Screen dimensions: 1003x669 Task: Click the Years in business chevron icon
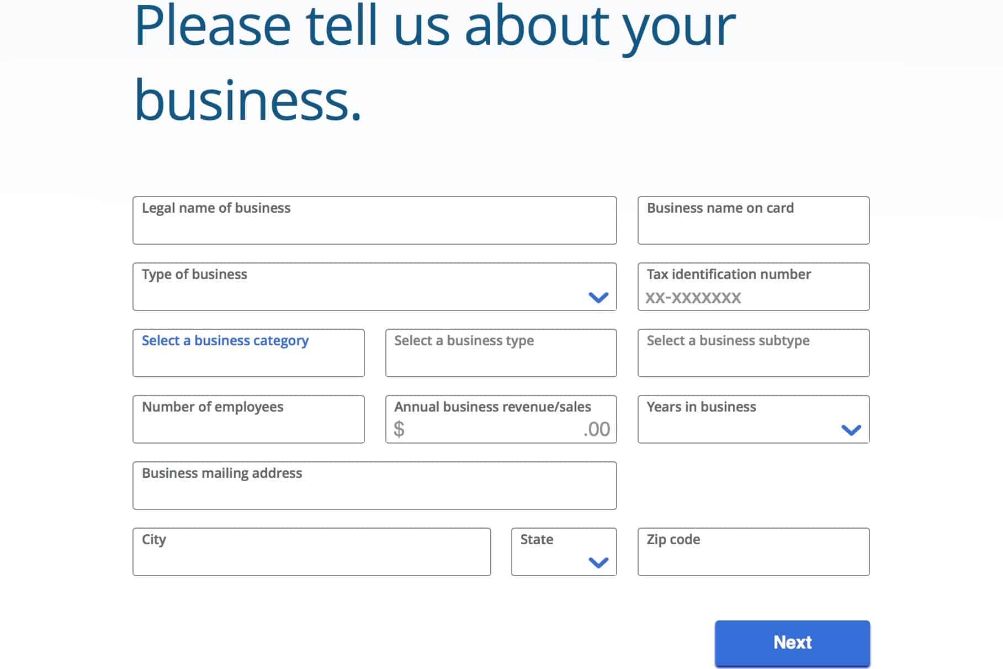pos(851,430)
